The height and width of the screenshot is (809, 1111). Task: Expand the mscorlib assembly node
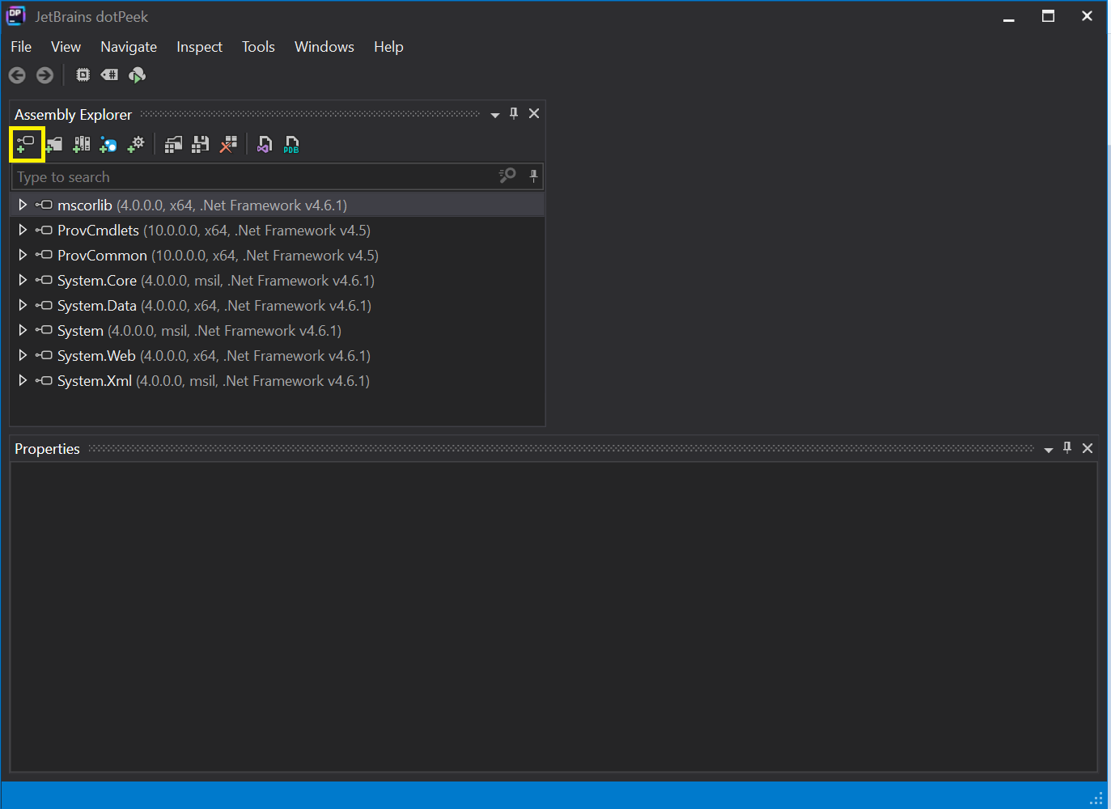point(23,205)
